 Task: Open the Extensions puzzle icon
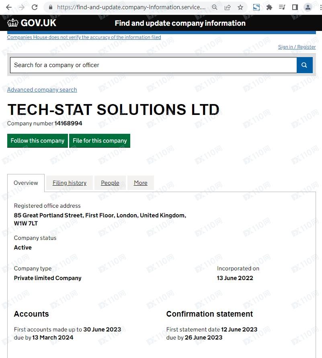(269, 7)
